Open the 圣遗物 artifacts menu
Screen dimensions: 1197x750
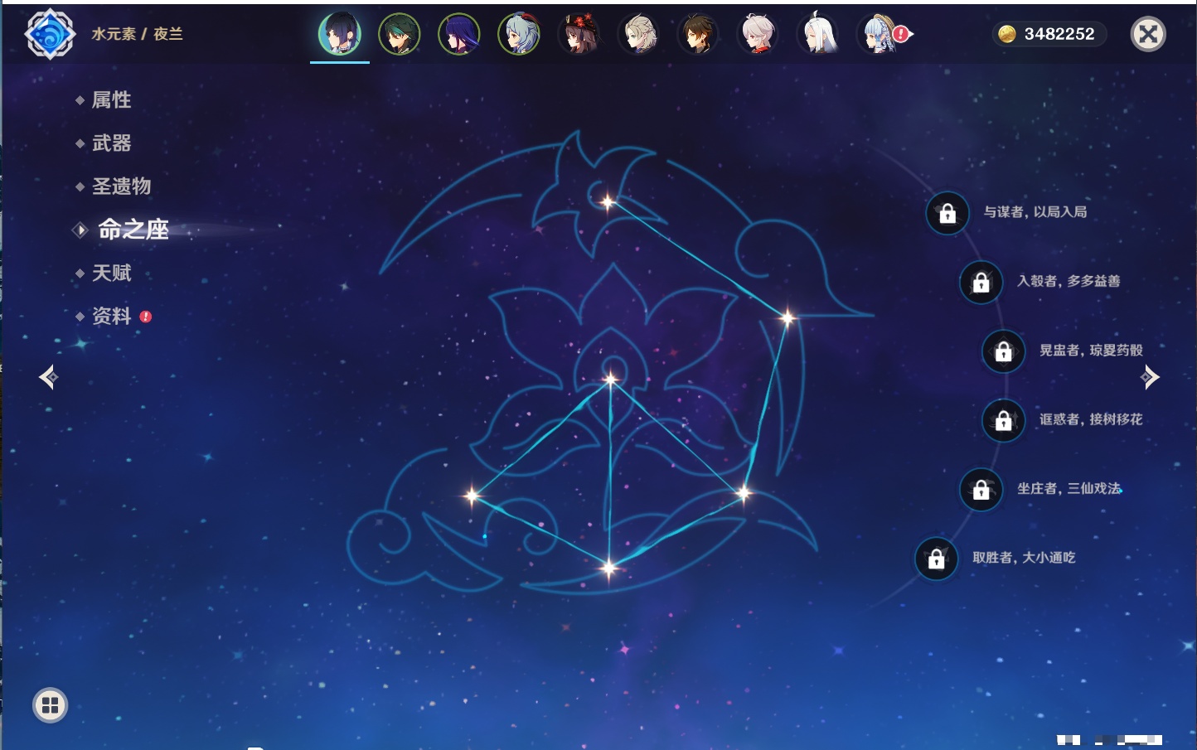[x=121, y=186]
